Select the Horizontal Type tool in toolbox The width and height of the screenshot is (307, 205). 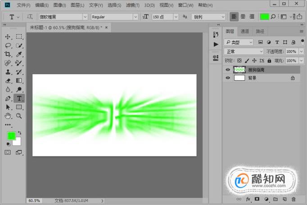19,98
